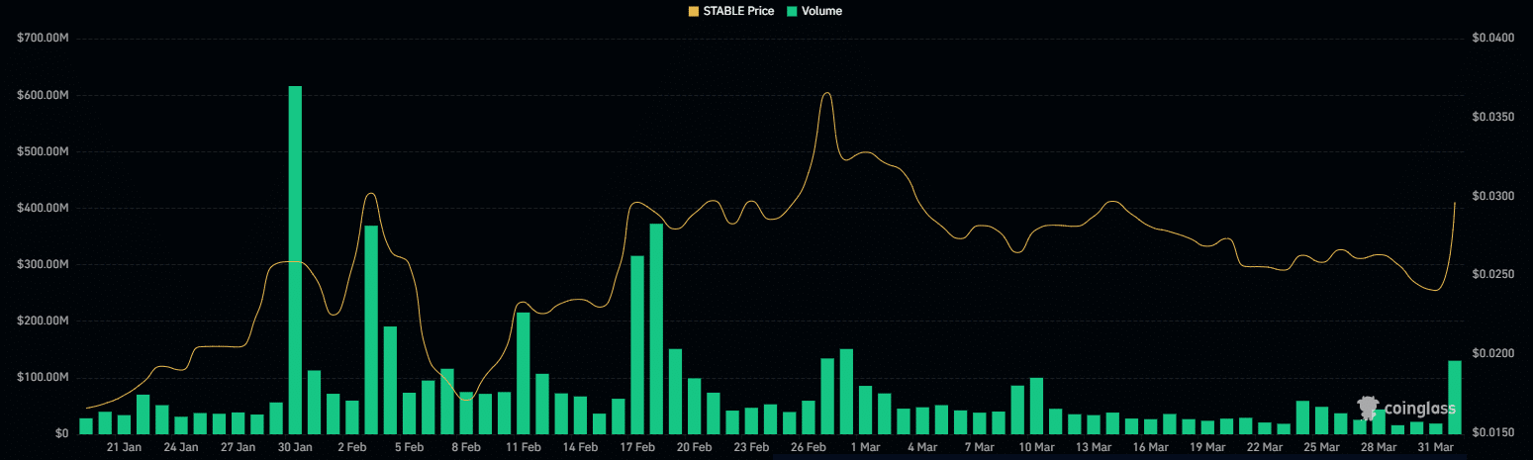Click the last volume bar on the far right

click(1455, 397)
